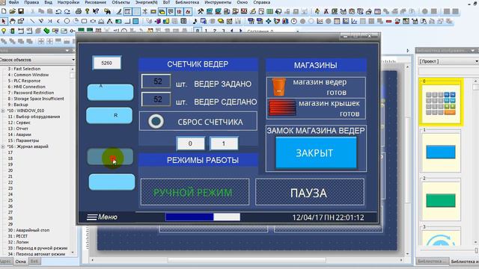Click the 5260 numeric input field
Screen dimensions: 479x269
click(106, 63)
